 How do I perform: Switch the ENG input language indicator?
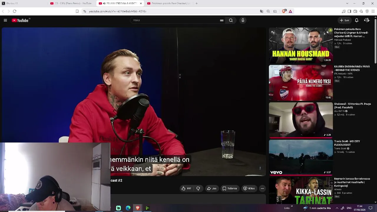pos(349,208)
